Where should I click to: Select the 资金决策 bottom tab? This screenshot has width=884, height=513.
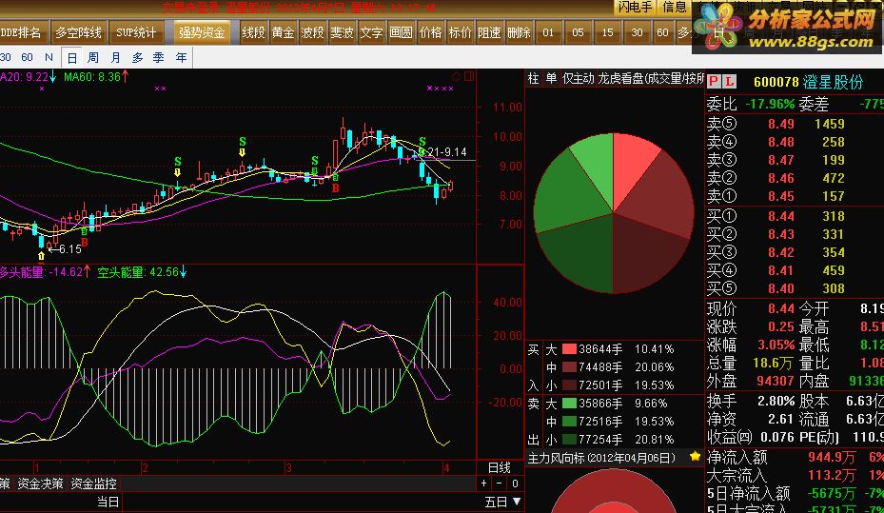pyautogui.click(x=40, y=483)
